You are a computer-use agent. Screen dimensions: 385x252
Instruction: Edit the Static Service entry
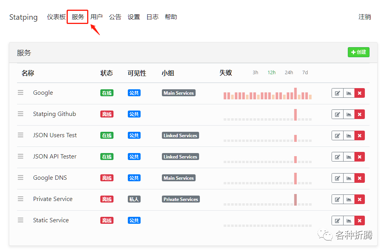coord(337,221)
